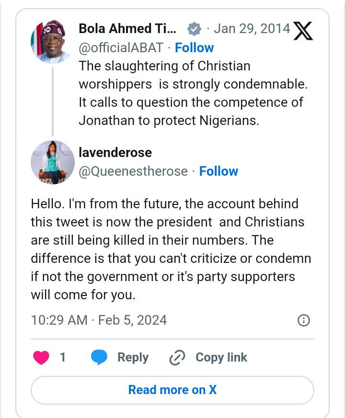Open lavenderose's profile picture
The image size is (345, 418).
pyautogui.click(x=53, y=162)
